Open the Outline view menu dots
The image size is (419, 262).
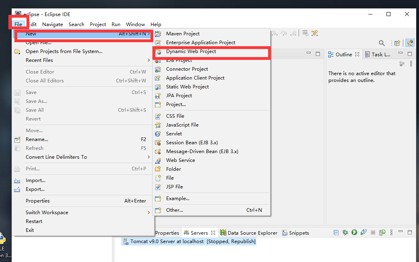411,64
